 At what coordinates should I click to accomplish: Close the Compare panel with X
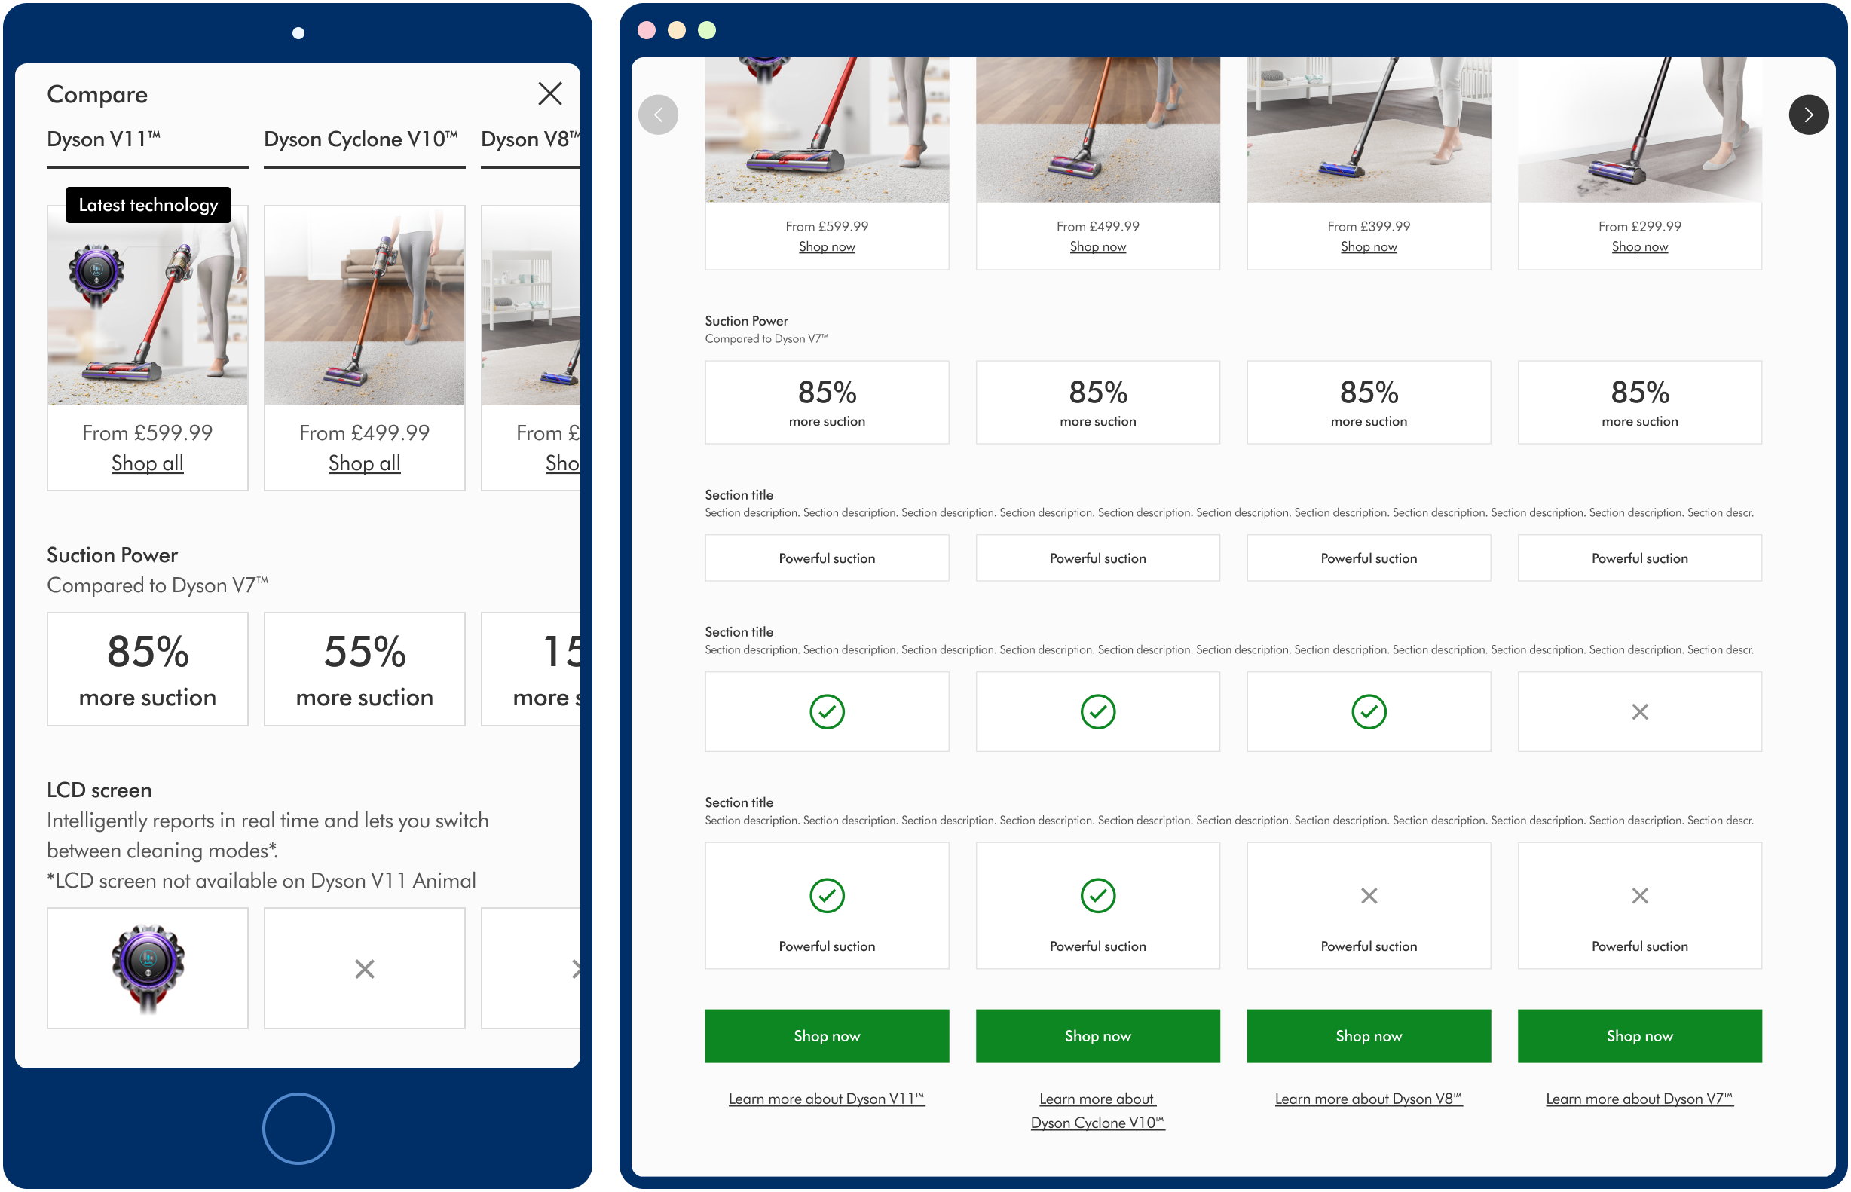pyautogui.click(x=549, y=93)
